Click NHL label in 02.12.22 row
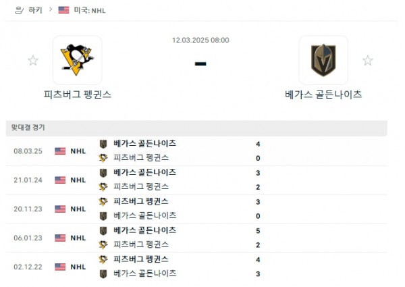Viewport: 405px width, 287px height. (78, 267)
